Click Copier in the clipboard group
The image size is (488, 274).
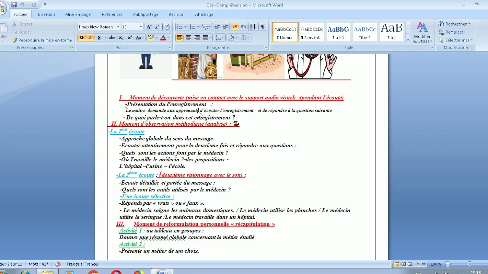[x=21, y=32]
